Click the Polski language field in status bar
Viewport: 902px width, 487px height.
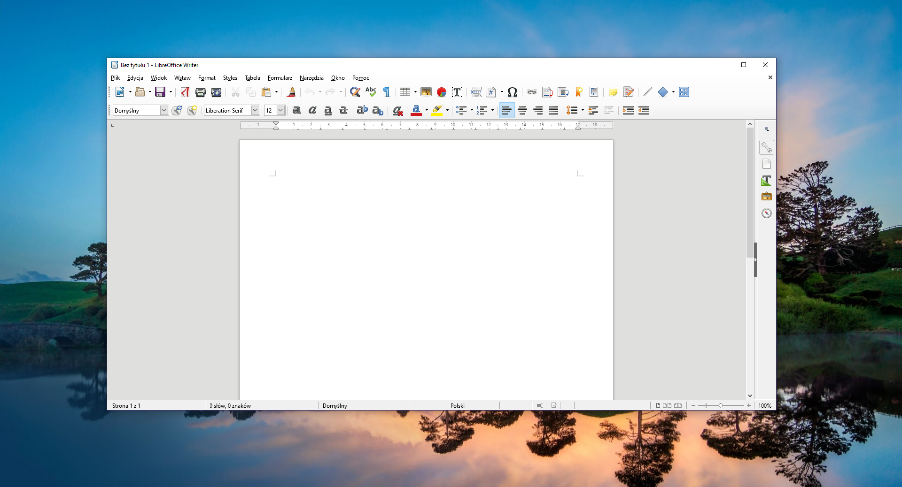tap(457, 405)
